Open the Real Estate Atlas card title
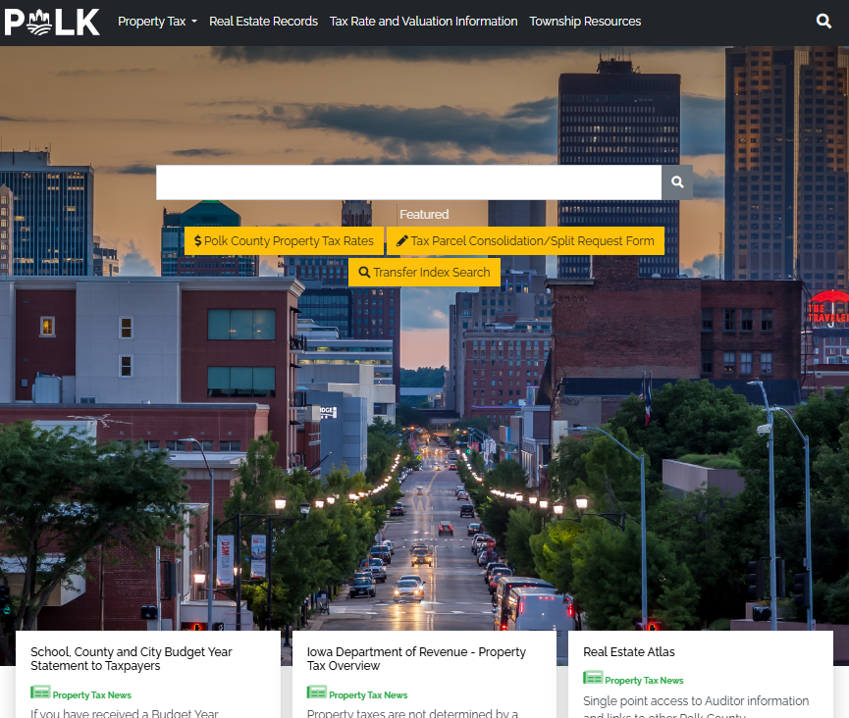The image size is (849, 718). coord(628,651)
